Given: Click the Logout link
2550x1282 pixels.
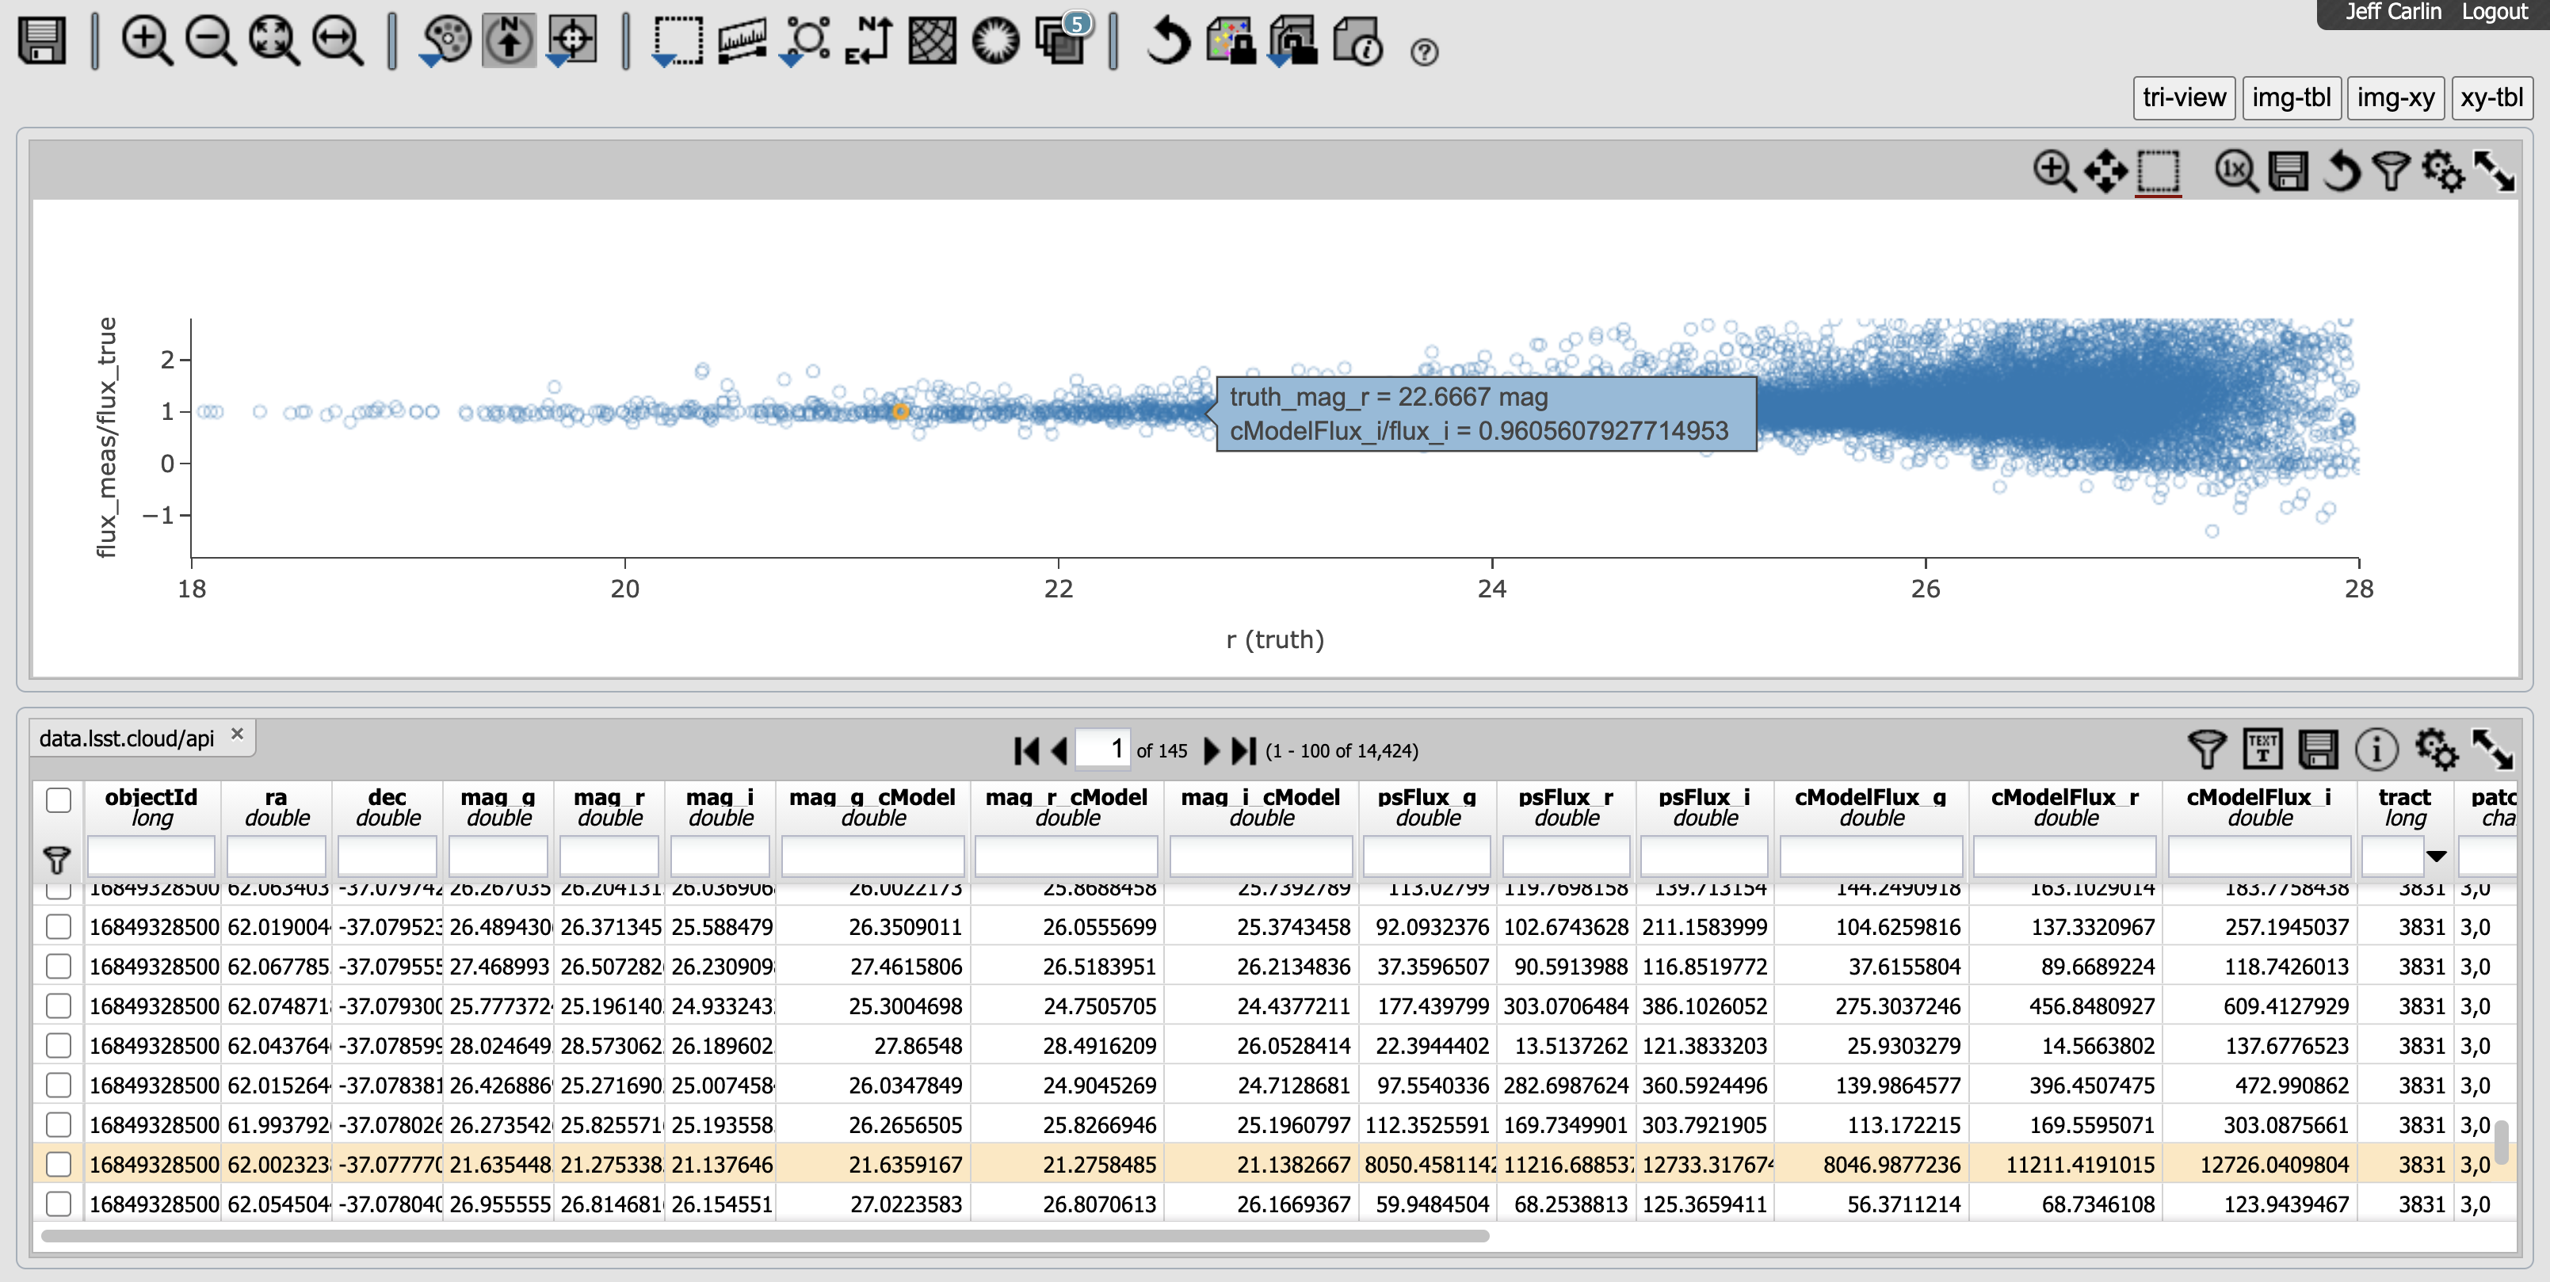Looking at the screenshot, I should click(2495, 12).
